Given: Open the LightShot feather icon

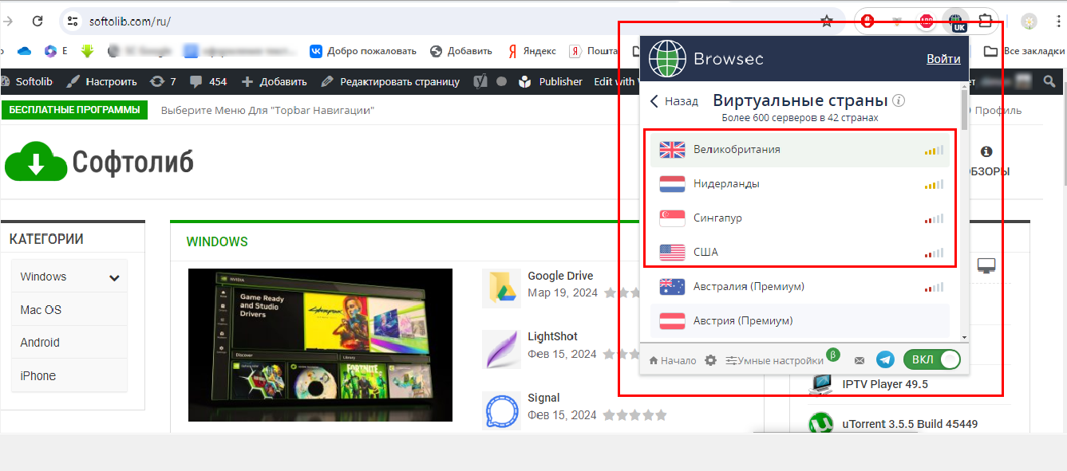Looking at the screenshot, I should [501, 349].
